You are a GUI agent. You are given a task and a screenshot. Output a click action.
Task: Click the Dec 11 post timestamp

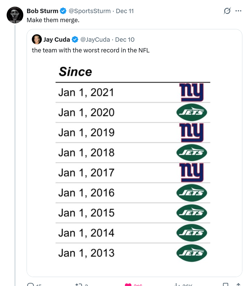(x=125, y=11)
